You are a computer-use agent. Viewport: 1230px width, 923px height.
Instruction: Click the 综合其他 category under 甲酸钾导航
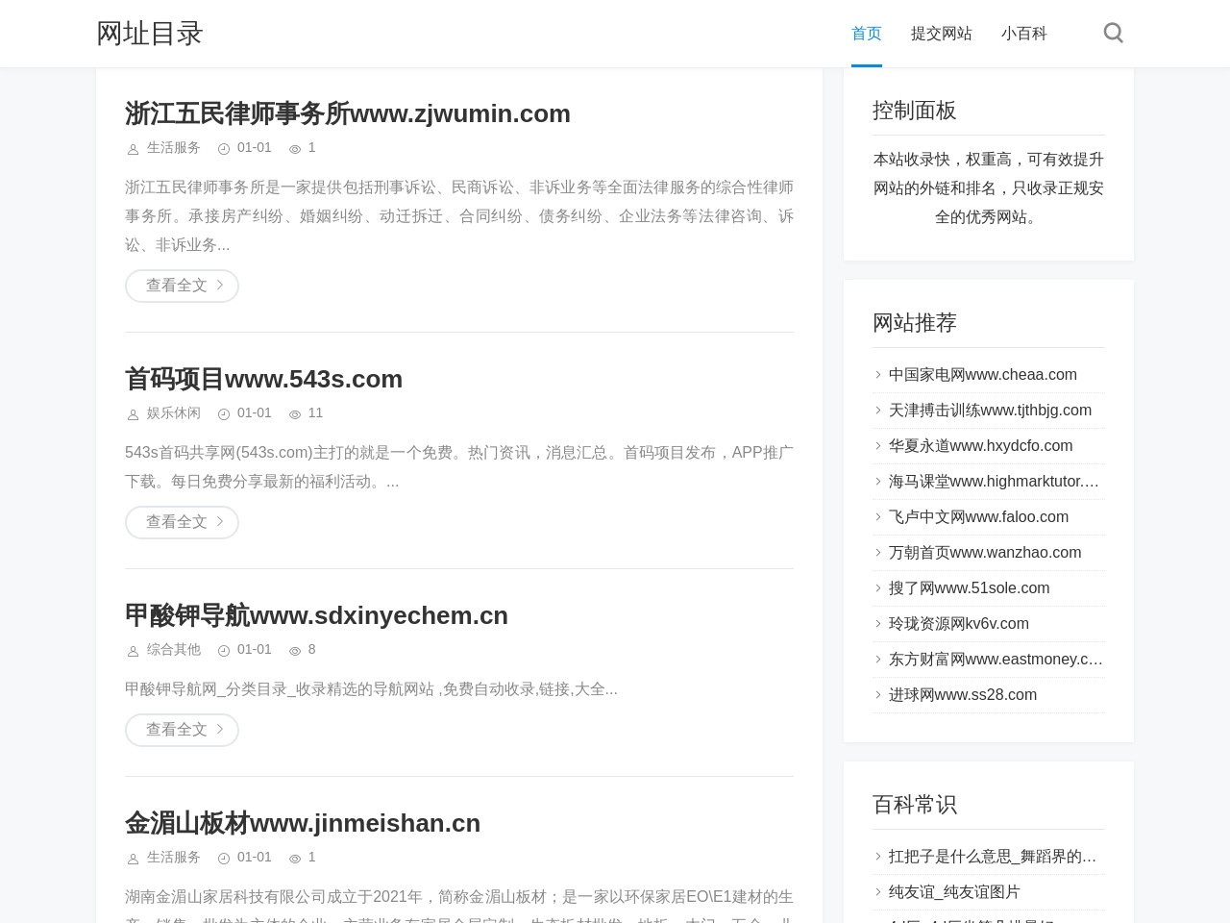tap(173, 650)
